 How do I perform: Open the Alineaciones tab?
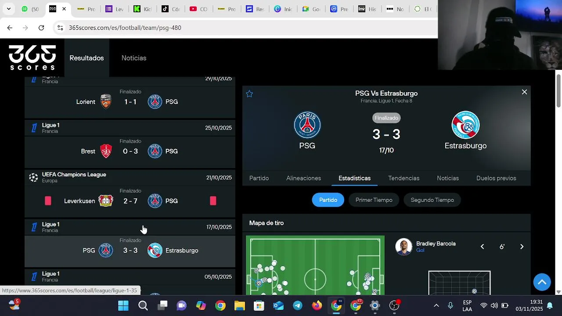pos(303,178)
